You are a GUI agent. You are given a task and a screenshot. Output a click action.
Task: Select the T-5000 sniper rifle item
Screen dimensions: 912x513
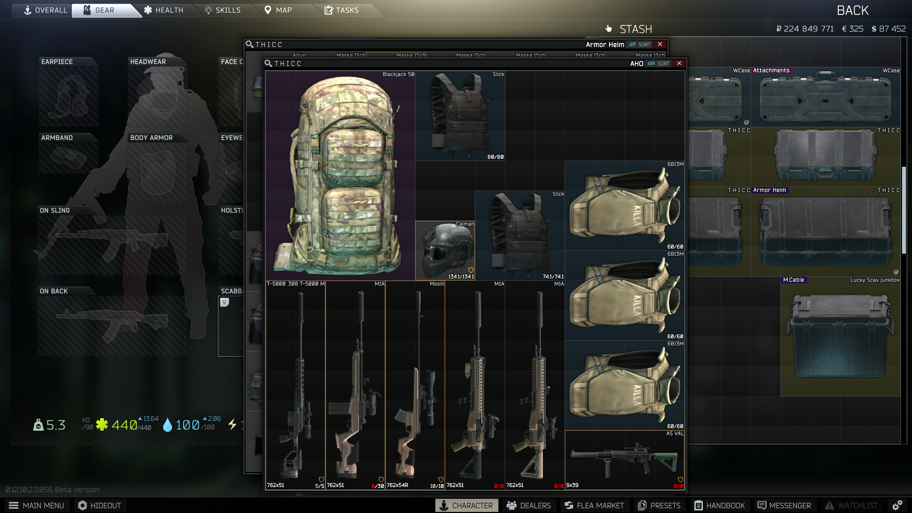coord(295,385)
